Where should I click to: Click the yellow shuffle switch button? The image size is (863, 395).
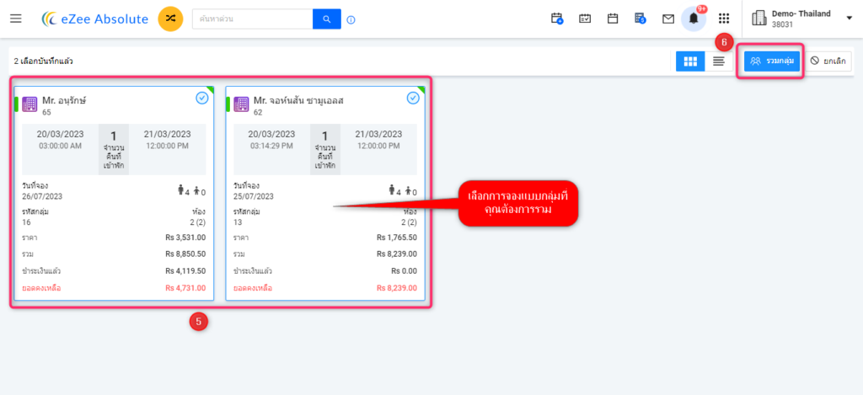[x=170, y=19]
